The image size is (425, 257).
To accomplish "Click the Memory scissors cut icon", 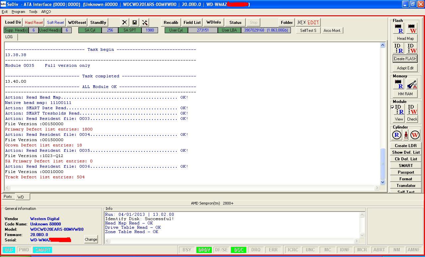I will pyautogui.click(x=412, y=84).
